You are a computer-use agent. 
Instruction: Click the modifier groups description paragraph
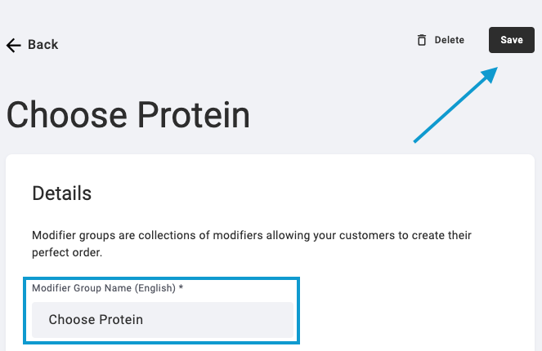(x=252, y=244)
